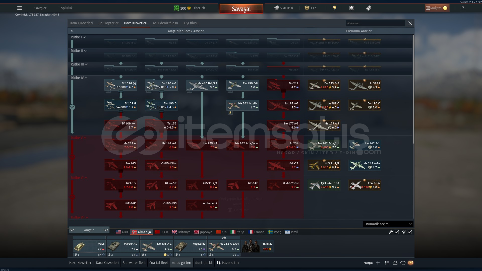Select Maus crew slot
The height and width of the screenshot is (271, 482).
89,246
